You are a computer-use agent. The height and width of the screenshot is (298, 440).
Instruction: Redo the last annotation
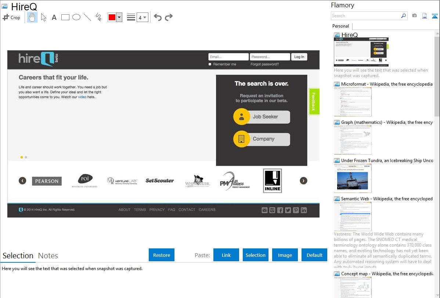[x=169, y=17]
